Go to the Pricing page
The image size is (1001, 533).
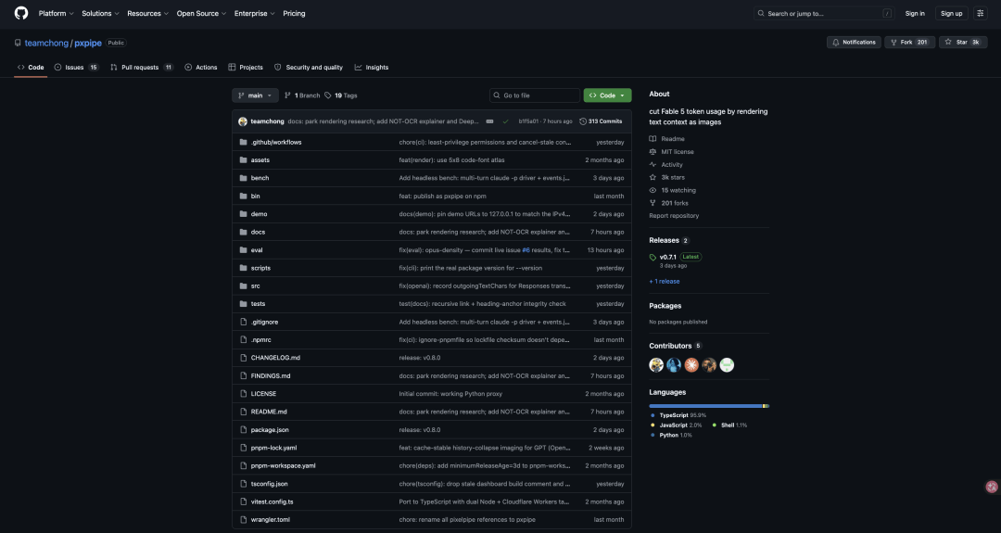click(x=294, y=13)
